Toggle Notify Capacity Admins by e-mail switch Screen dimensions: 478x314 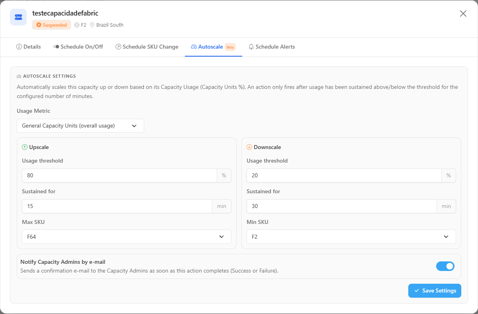(445, 266)
